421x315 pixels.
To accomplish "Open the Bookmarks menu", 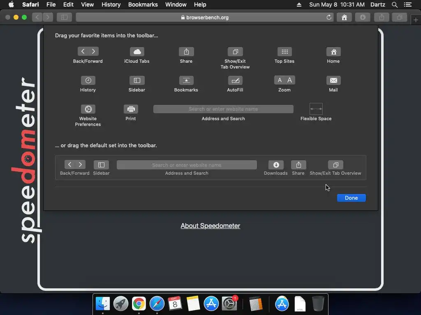I will tap(143, 5).
